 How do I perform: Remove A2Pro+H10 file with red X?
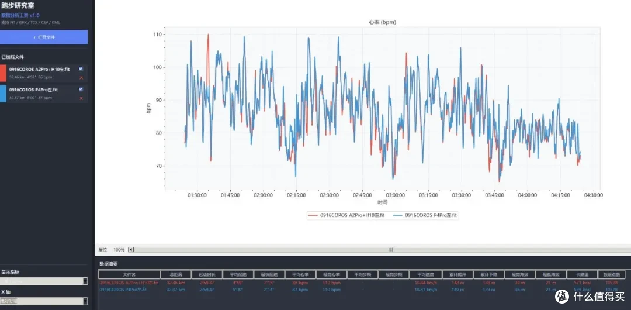(81, 77)
